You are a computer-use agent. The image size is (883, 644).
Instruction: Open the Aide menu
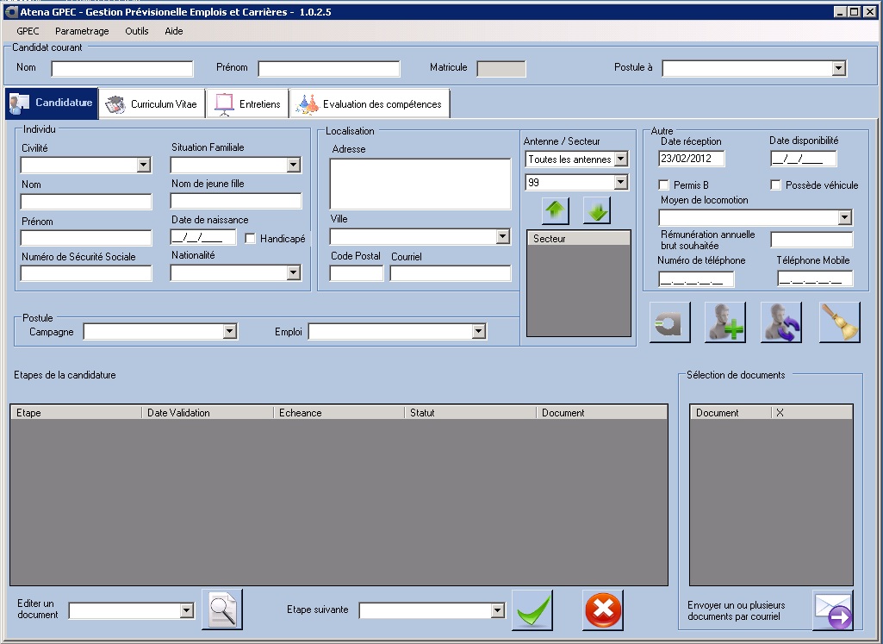173,31
